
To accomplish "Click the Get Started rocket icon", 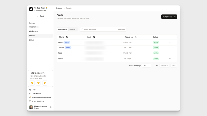I will [30, 94].
